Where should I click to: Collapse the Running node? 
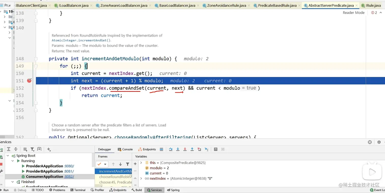12,161
